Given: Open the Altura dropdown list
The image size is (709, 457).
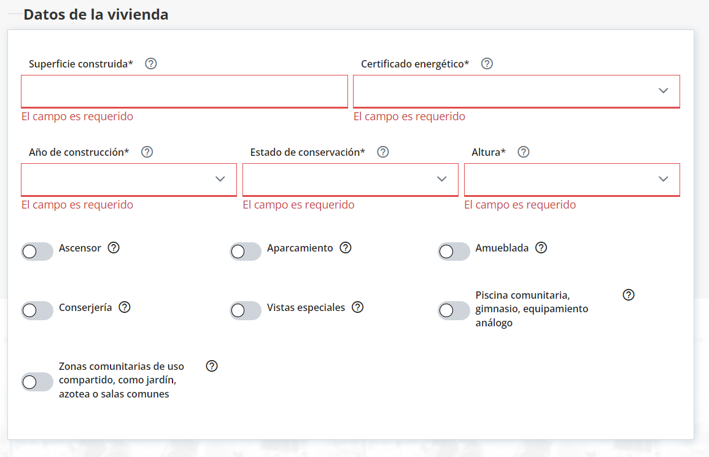Looking at the screenshot, I should point(663,179).
